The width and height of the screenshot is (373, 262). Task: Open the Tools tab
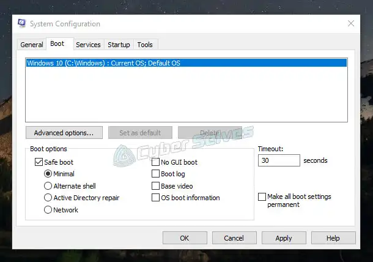pyautogui.click(x=145, y=45)
